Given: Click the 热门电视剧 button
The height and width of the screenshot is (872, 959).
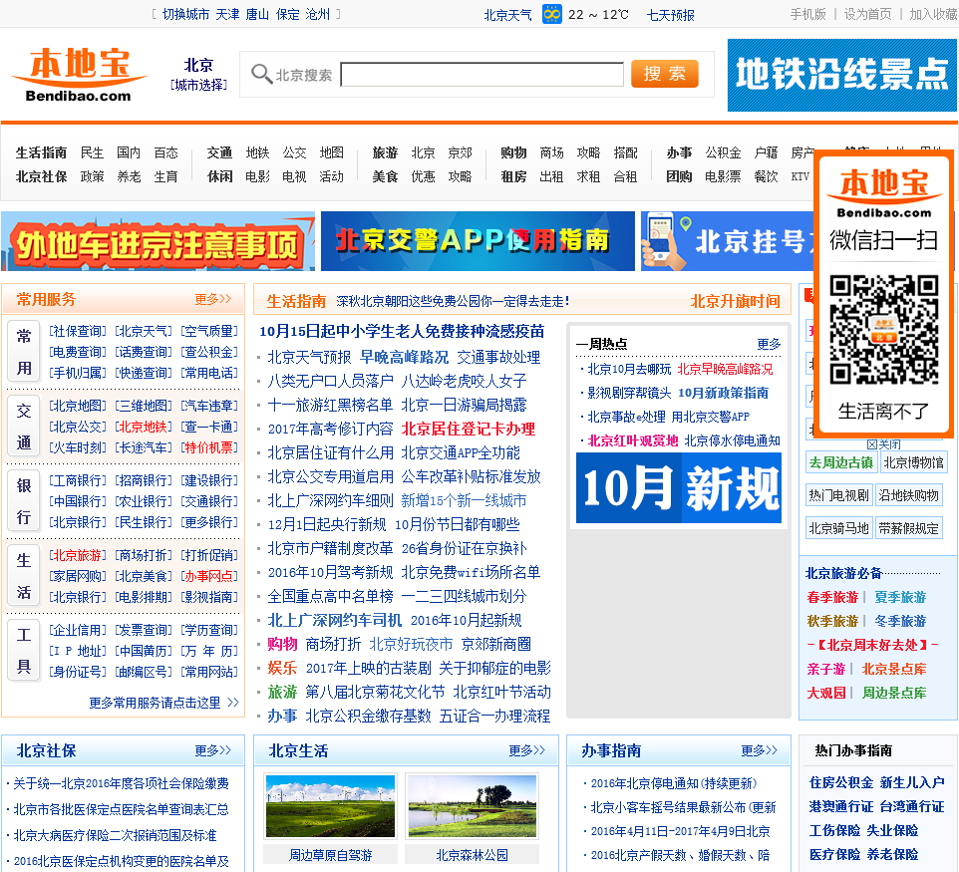Looking at the screenshot, I should 838,495.
